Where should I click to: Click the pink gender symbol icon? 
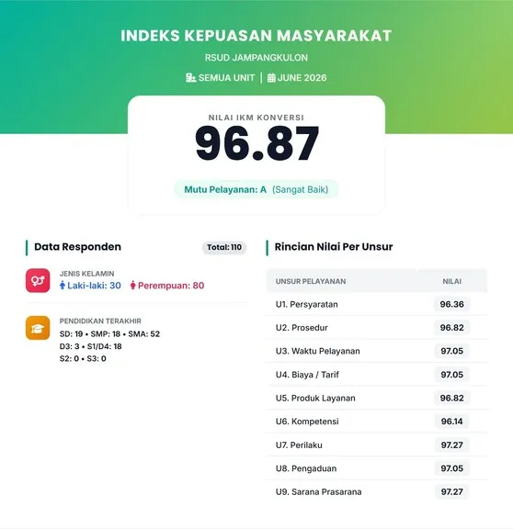point(38,280)
